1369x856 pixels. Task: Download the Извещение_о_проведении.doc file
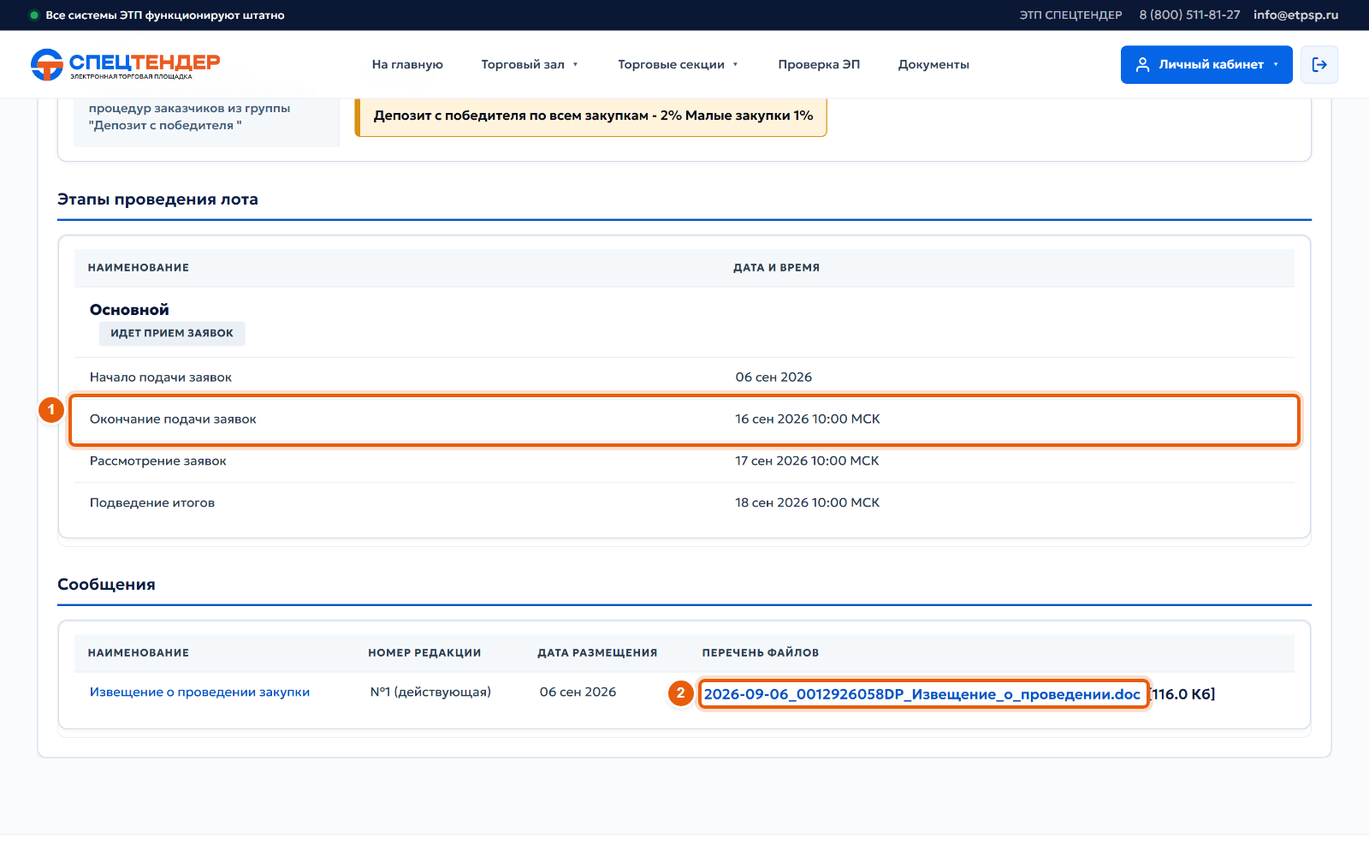tap(922, 694)
